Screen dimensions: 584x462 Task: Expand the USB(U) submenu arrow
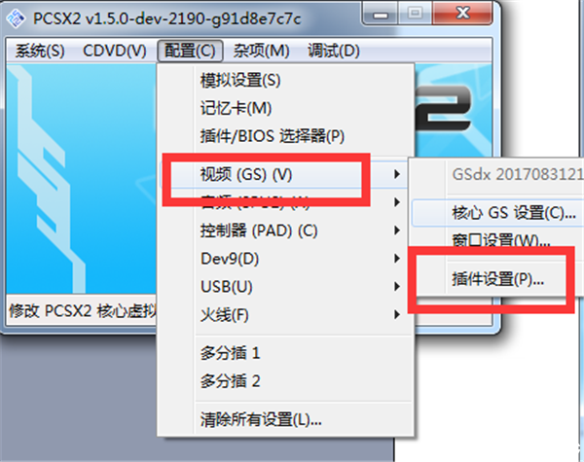pos(397,287)
